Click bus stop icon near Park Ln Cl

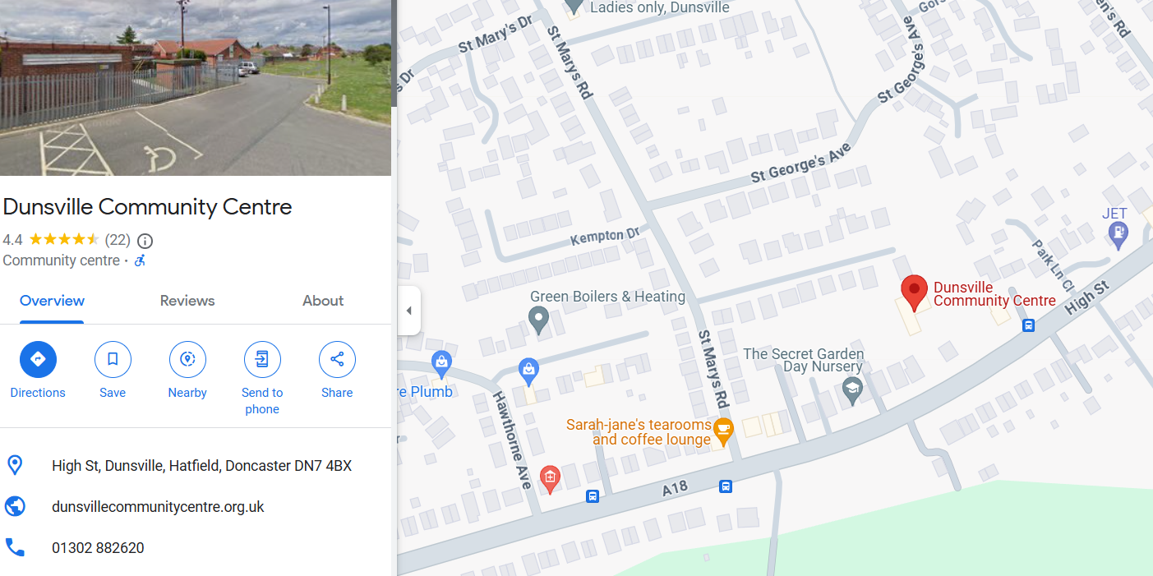coord(1028,325)
